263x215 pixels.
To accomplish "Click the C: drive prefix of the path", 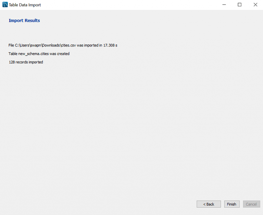I will pyautogui.click(x=17, y=45).
